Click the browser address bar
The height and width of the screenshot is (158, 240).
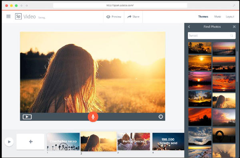coord(120,6)
